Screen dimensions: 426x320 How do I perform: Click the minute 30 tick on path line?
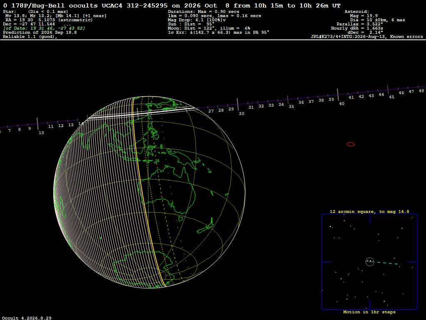point(238,104)
